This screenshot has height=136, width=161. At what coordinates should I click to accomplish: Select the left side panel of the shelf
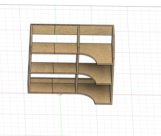(x=30, y=59)
